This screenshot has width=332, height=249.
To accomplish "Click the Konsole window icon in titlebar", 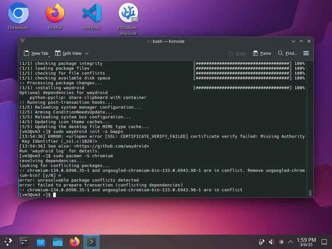I will coord(23,41).
